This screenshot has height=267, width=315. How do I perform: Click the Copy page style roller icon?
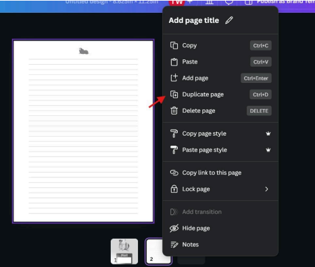tap(174, 133)
